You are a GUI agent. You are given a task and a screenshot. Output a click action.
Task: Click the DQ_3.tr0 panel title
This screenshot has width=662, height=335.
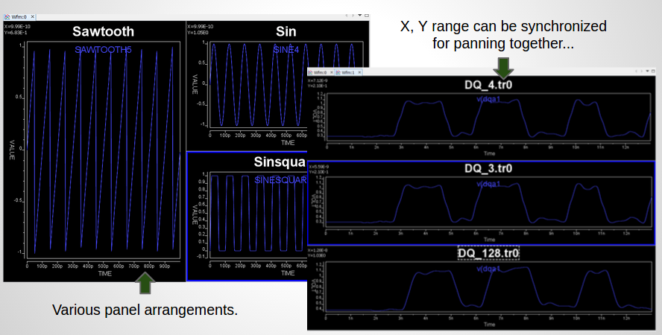(x=488, y=169)
